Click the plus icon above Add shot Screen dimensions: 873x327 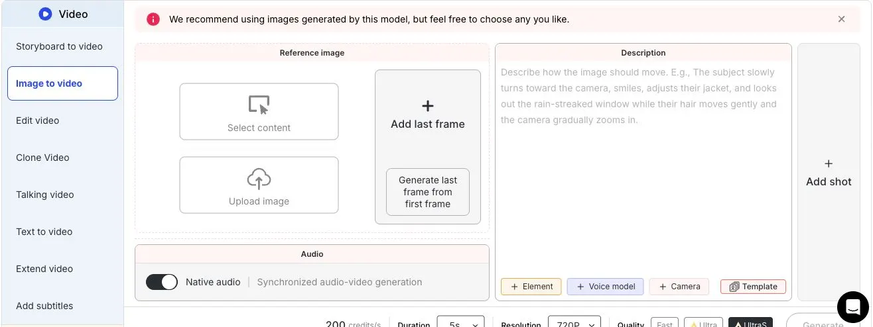click(829, 163)
